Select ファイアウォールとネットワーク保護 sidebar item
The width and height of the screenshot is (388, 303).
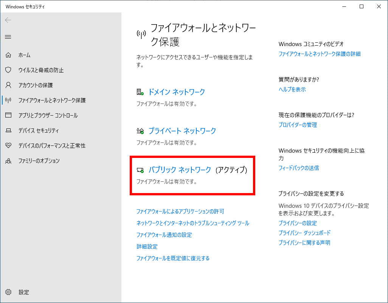pos(52,100)
